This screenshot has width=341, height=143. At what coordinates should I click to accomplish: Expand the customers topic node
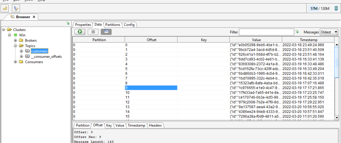[21, 51]
